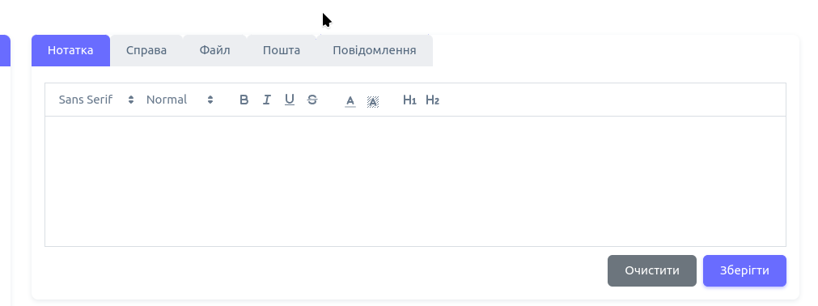
Task: Toggle bold text formatting
Action: (244, 100)
